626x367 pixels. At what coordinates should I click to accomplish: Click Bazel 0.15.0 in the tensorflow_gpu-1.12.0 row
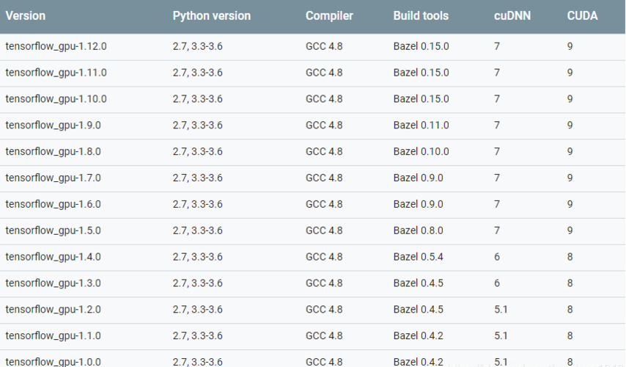click(421, 46)
